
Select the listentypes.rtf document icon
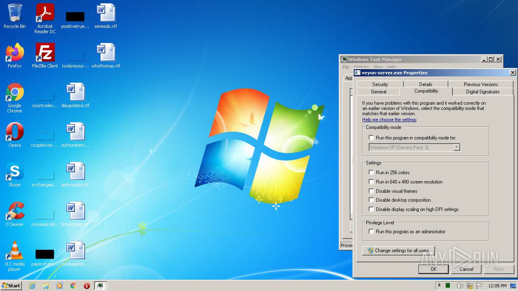click(75, 214)
